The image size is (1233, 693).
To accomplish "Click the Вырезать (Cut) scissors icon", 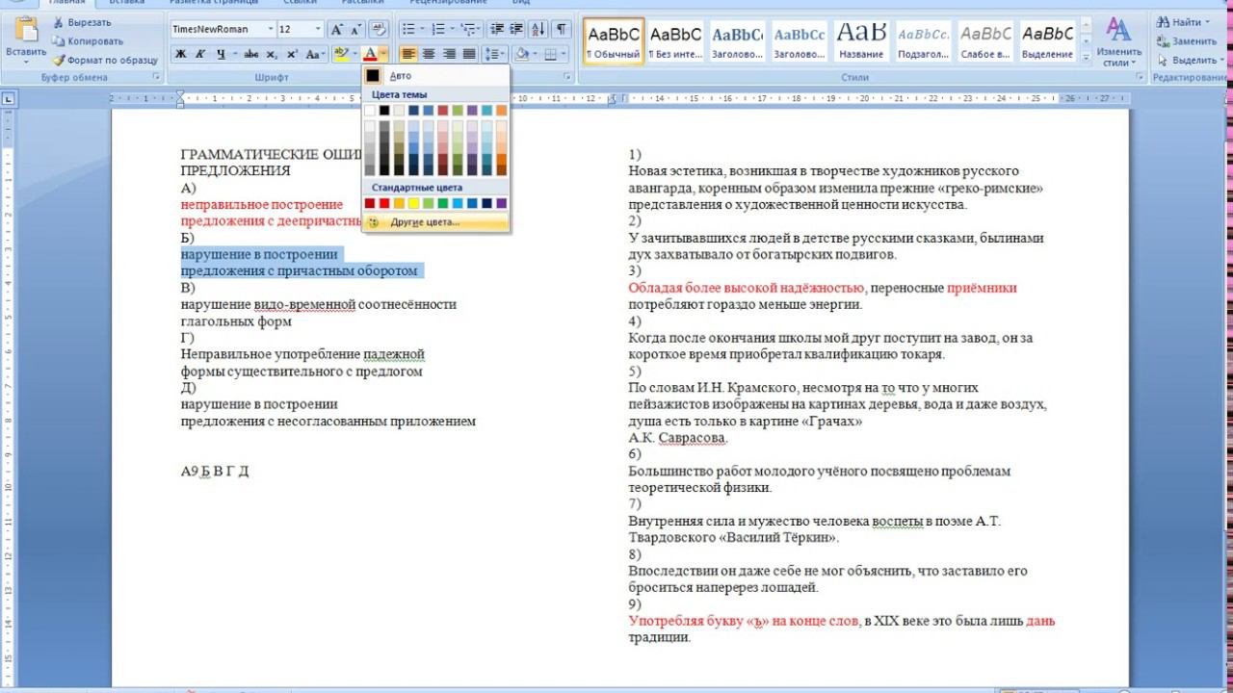I will pyautogui.click(x=59, y=22).
